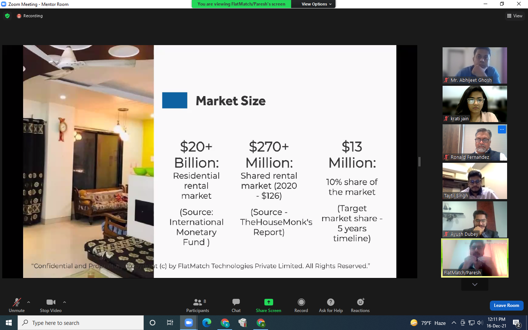The height and width of the screenshot is (330, 528).
Task: Open Microsoft Edge from the taskbar
Action: coord(207,323)
